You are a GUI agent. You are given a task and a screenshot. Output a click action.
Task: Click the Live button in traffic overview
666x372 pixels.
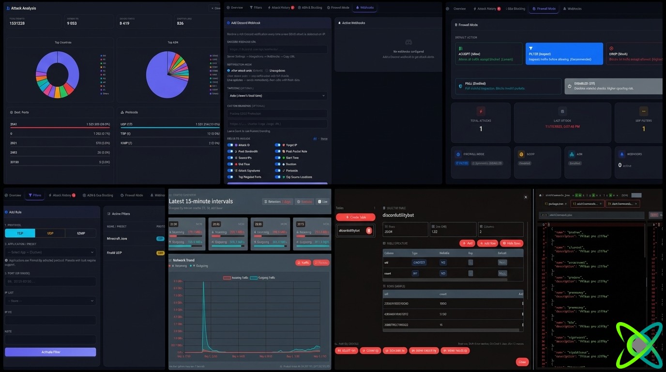tap(322, 201)
